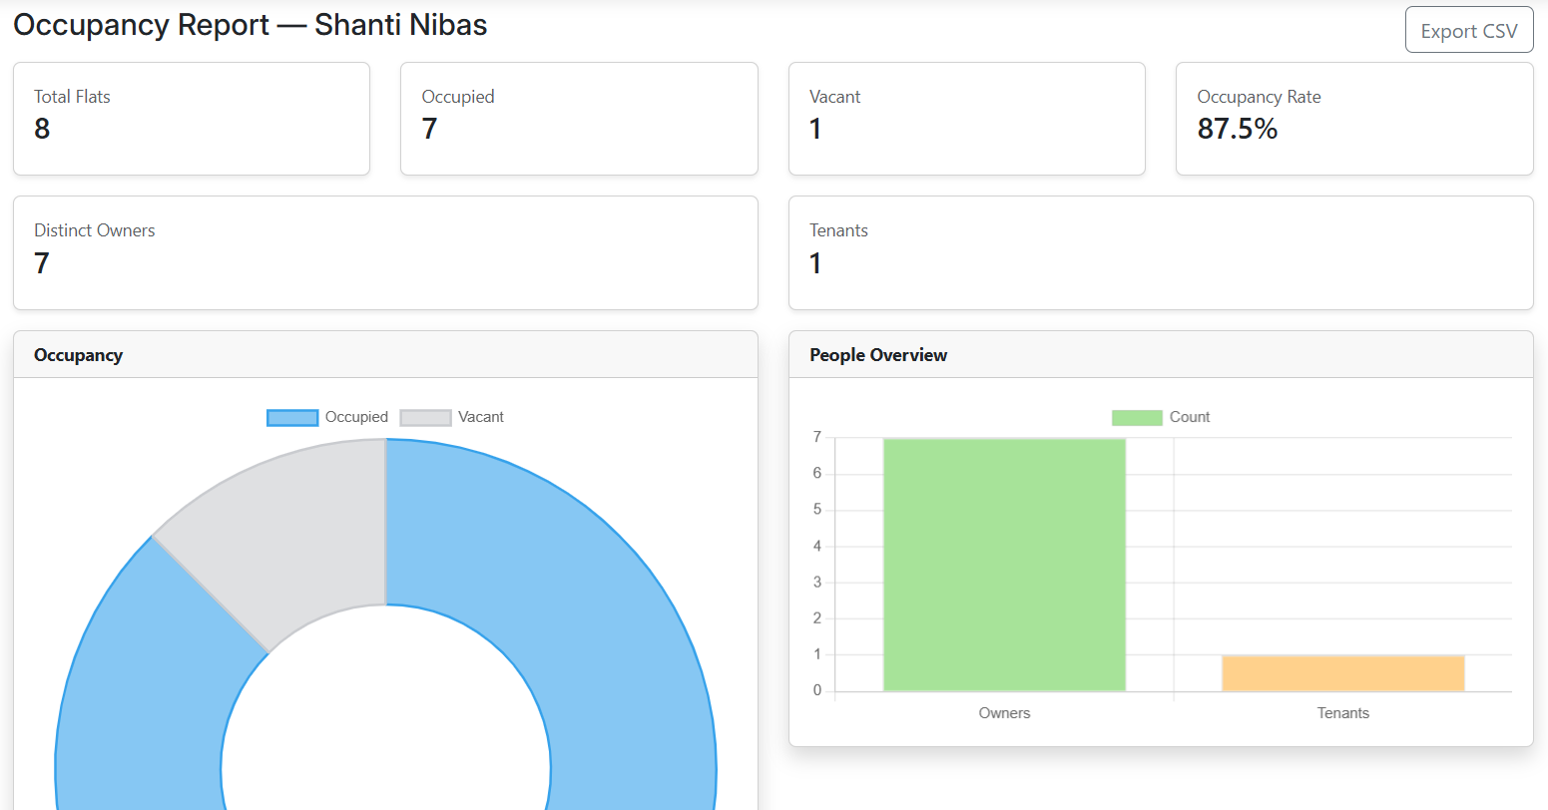Click the Count legend text

point(1190,417)
